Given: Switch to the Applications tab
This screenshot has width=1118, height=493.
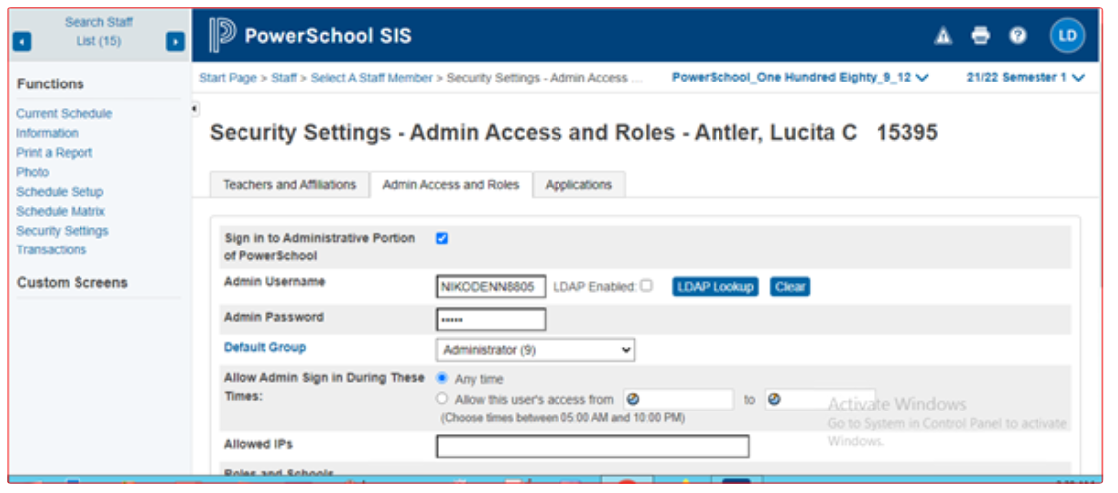Looking at the screenshot, I should click(578, 185).
